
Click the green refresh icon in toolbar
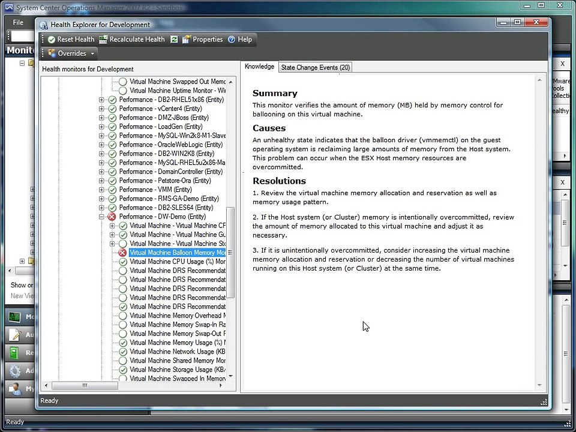coord(174,40)
